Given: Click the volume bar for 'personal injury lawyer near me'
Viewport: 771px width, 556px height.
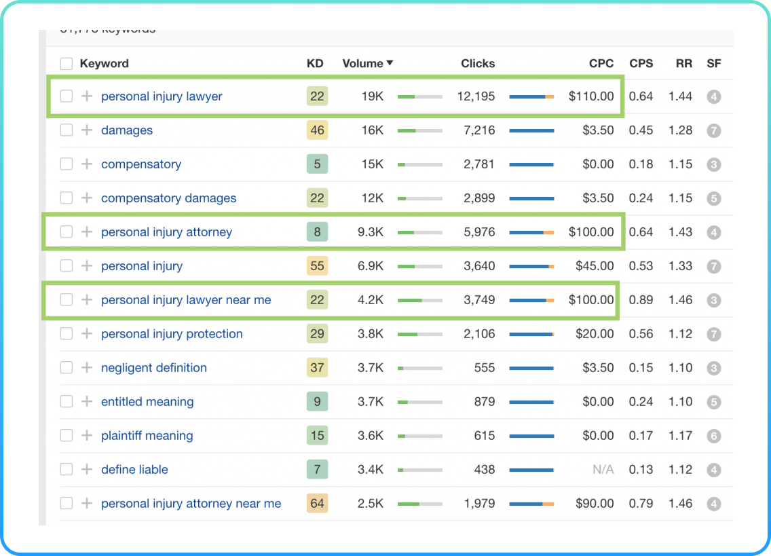Looking at the screenshot, I should [419, 300].
